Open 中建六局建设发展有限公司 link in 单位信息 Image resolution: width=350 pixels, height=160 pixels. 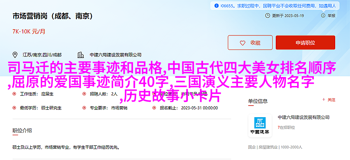304,117
